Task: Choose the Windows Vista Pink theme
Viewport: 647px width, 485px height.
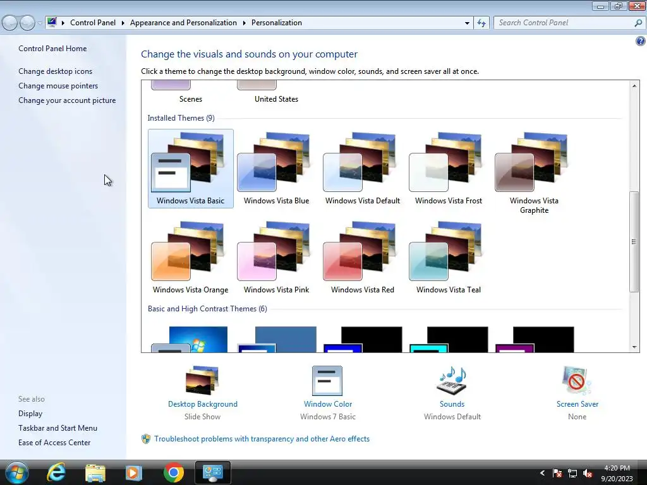Action: pos(276,258)
